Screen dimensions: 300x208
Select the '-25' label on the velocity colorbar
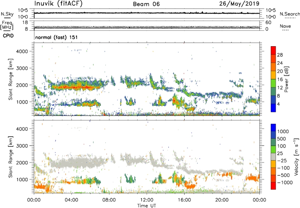pos(282,161)
